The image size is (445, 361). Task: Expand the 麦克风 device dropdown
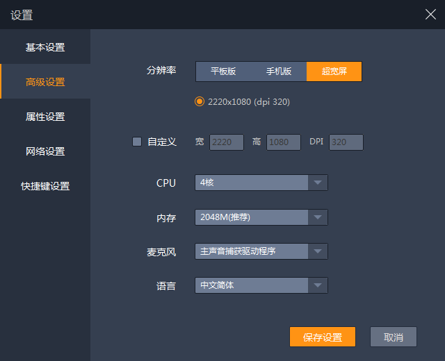pos(261,251)
